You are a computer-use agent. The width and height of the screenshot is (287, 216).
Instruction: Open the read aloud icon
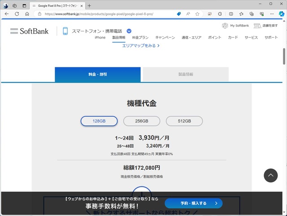pyautogui.click(x=188, y=14)
